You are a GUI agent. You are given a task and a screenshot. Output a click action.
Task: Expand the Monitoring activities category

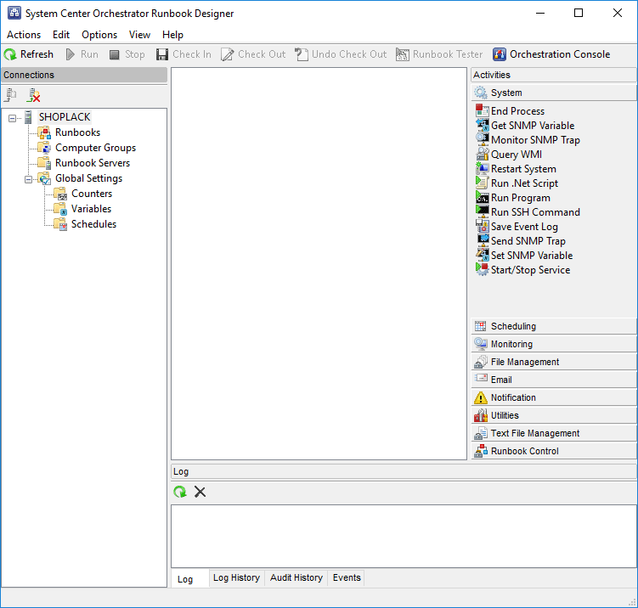pos(554,344)
